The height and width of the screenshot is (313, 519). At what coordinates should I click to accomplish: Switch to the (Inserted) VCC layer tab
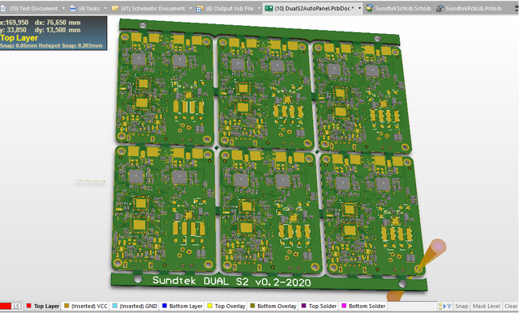click(86, 306)
